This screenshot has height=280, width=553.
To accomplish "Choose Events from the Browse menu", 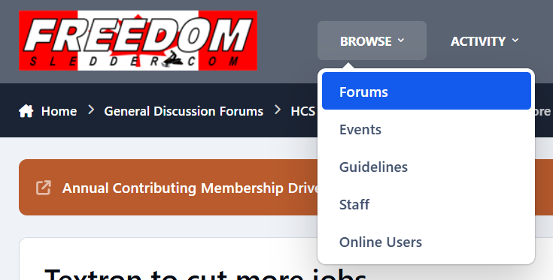I will [x=427, y=129].
